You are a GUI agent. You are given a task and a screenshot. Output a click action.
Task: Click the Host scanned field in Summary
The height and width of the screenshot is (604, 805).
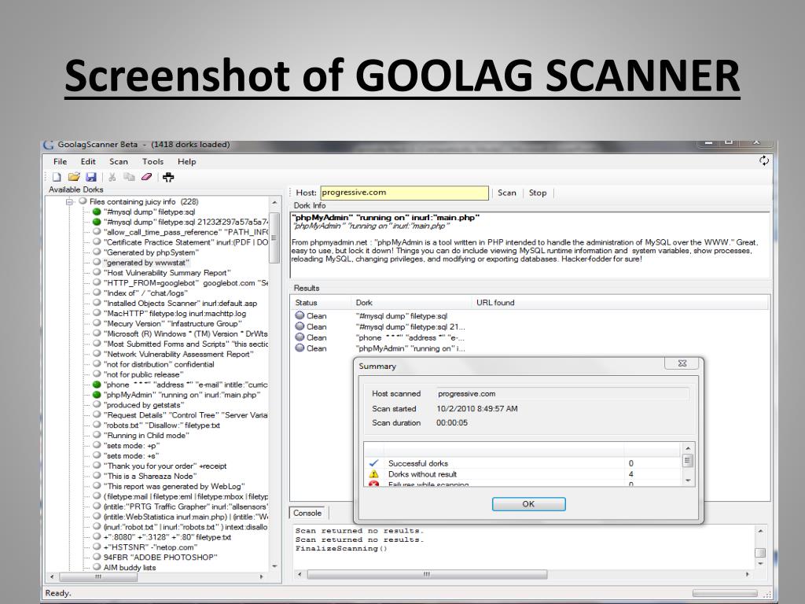pyautogui.click(x=561, y=394)
